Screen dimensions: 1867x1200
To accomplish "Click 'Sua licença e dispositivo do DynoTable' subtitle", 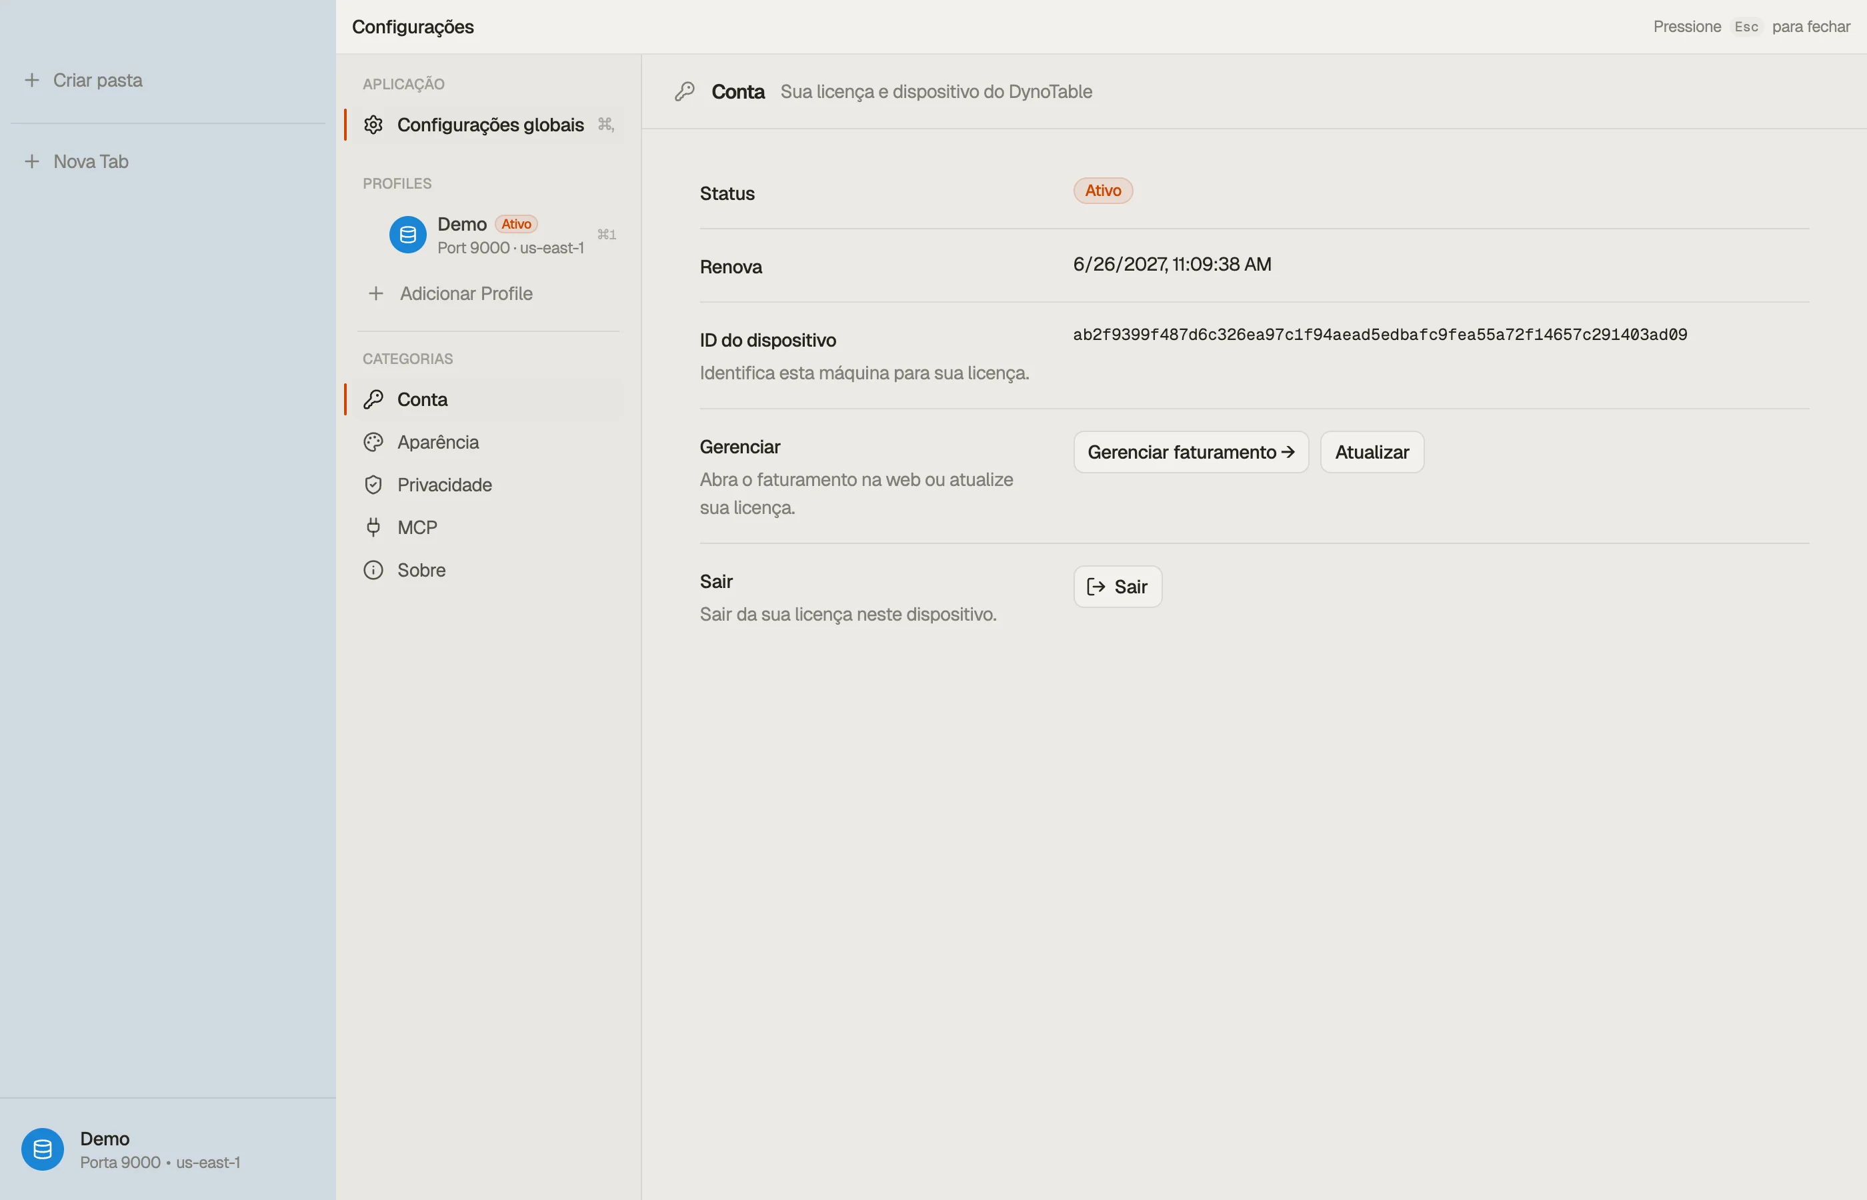I will [x=936, y=92].
